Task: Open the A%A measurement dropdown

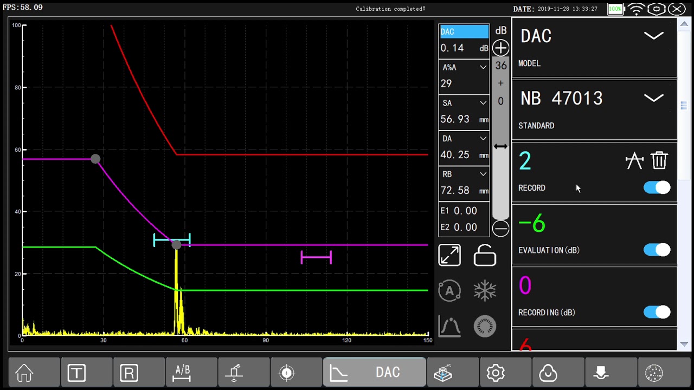Action: [483, 67]
